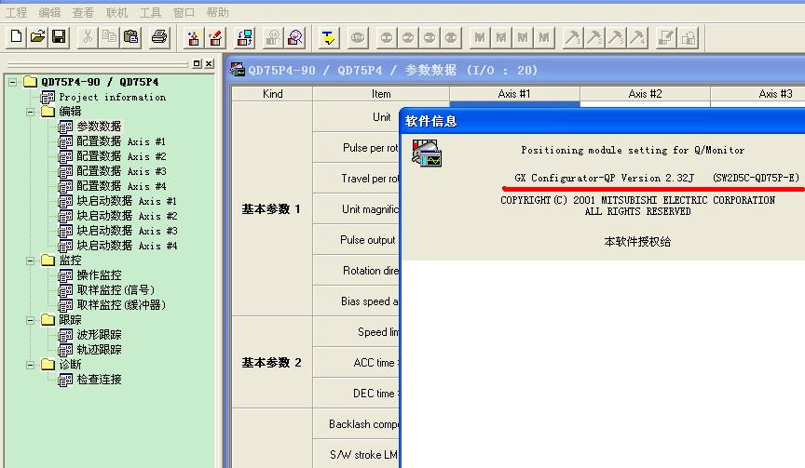Image resolution: width=805 pixels, height=468 pixels.
Task: Collapse the QD75P4-90 root tree node
Action: pos(13,82)
